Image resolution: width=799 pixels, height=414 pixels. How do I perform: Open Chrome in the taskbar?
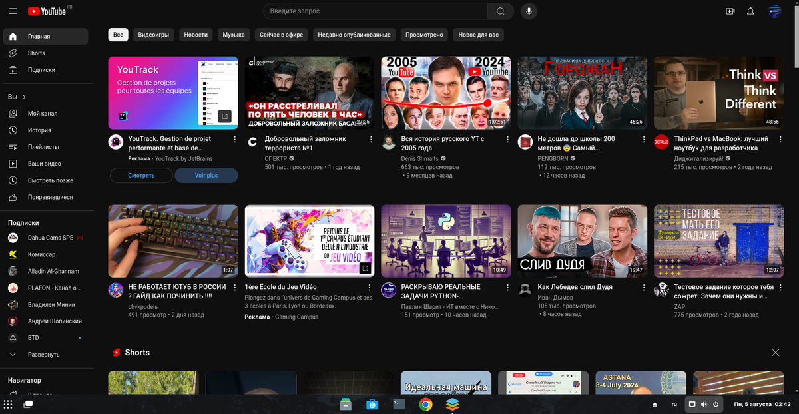coord(425,404)
